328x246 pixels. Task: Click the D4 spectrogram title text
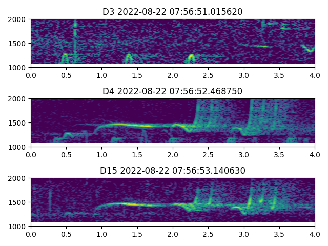tap(172, 91)
